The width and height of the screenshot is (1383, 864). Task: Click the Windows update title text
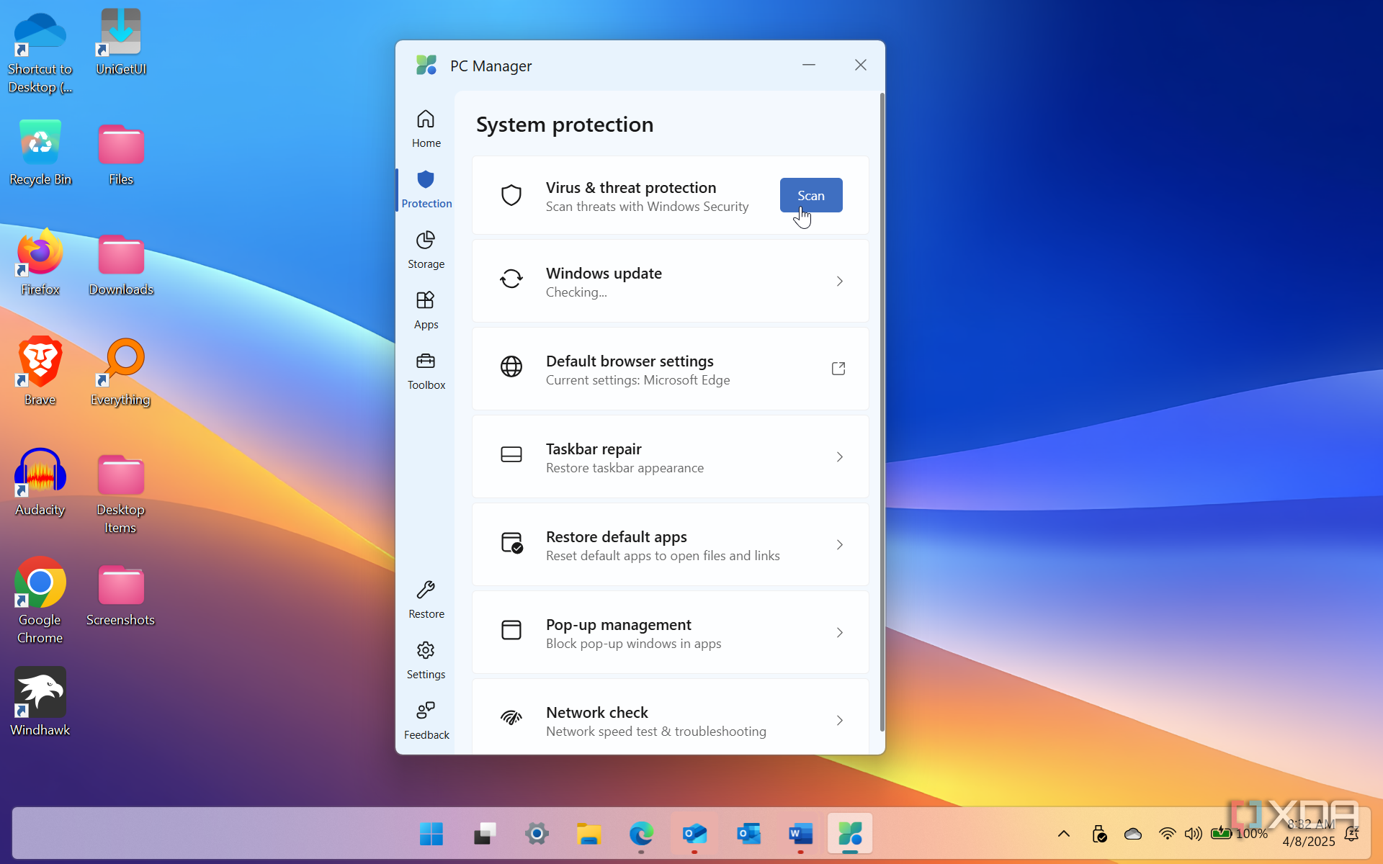(x=604, y=273)
